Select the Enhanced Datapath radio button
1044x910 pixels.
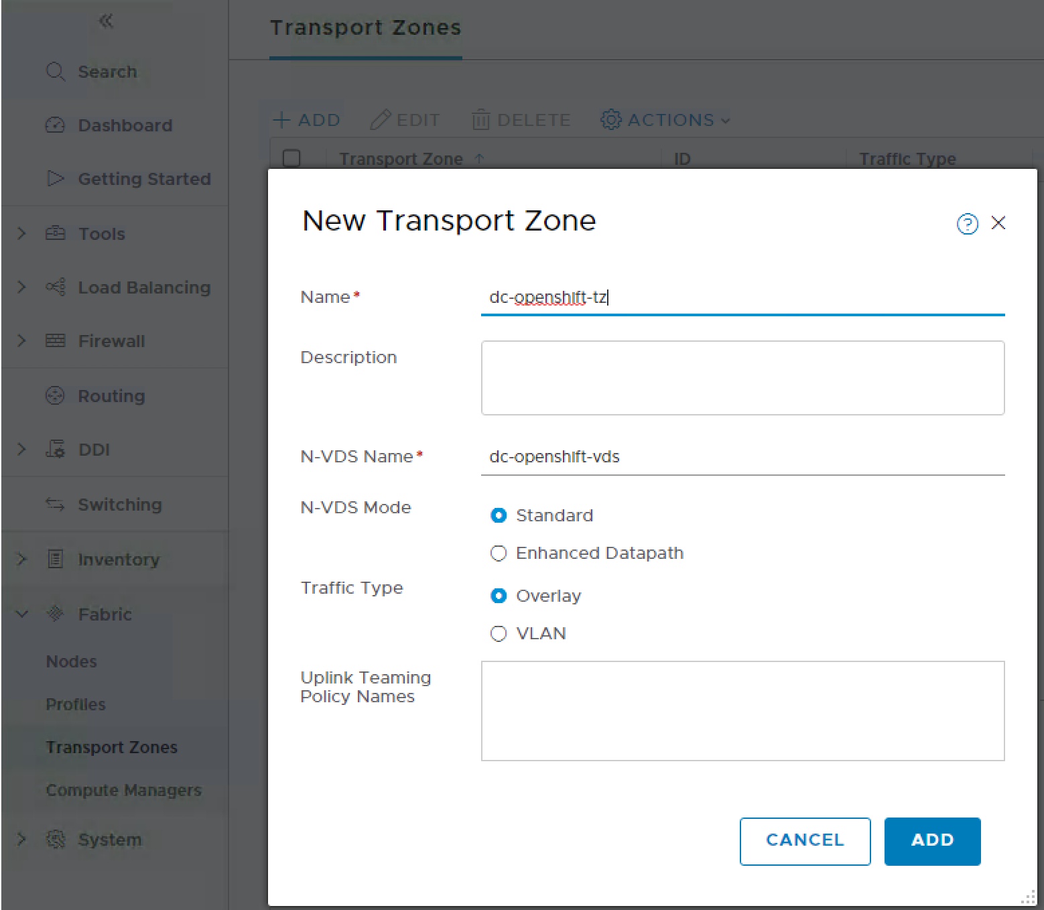(x=499, y=553)
